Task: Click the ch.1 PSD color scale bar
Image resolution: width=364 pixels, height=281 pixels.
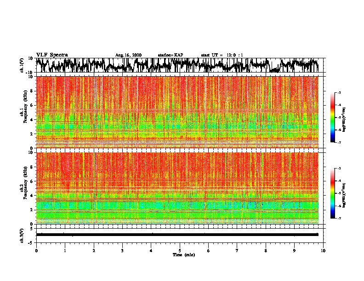Action: click(333, 118)
